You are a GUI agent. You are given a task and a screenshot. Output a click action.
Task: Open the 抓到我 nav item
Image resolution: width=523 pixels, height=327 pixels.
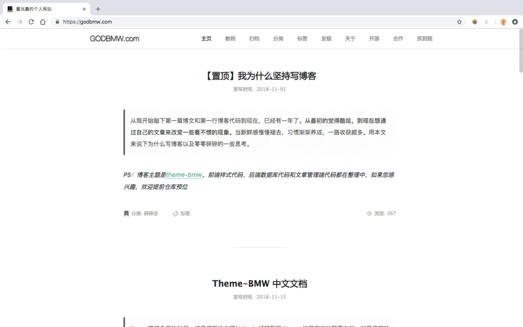pos(425,38)
